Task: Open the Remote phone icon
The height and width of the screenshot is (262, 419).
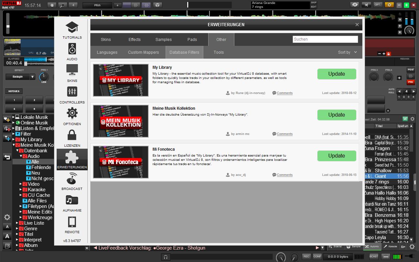Action: 72,222
